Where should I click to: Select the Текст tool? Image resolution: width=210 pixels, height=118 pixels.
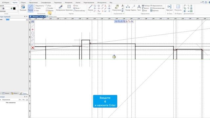click(139, 8)
